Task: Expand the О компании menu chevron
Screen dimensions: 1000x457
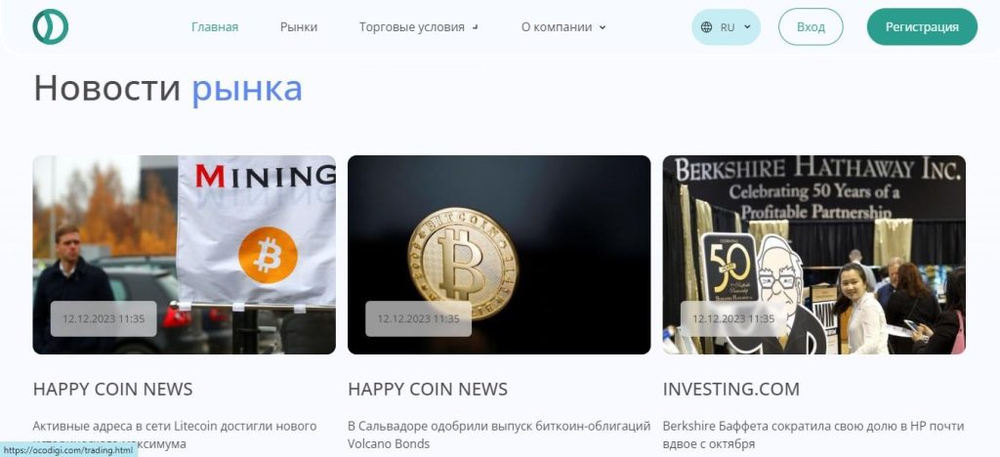Action: click(603, 27)
